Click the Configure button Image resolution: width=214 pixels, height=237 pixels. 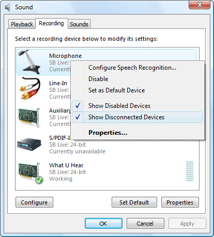34,202
